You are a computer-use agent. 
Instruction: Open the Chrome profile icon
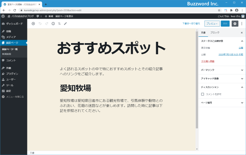[x=237, y=10]
